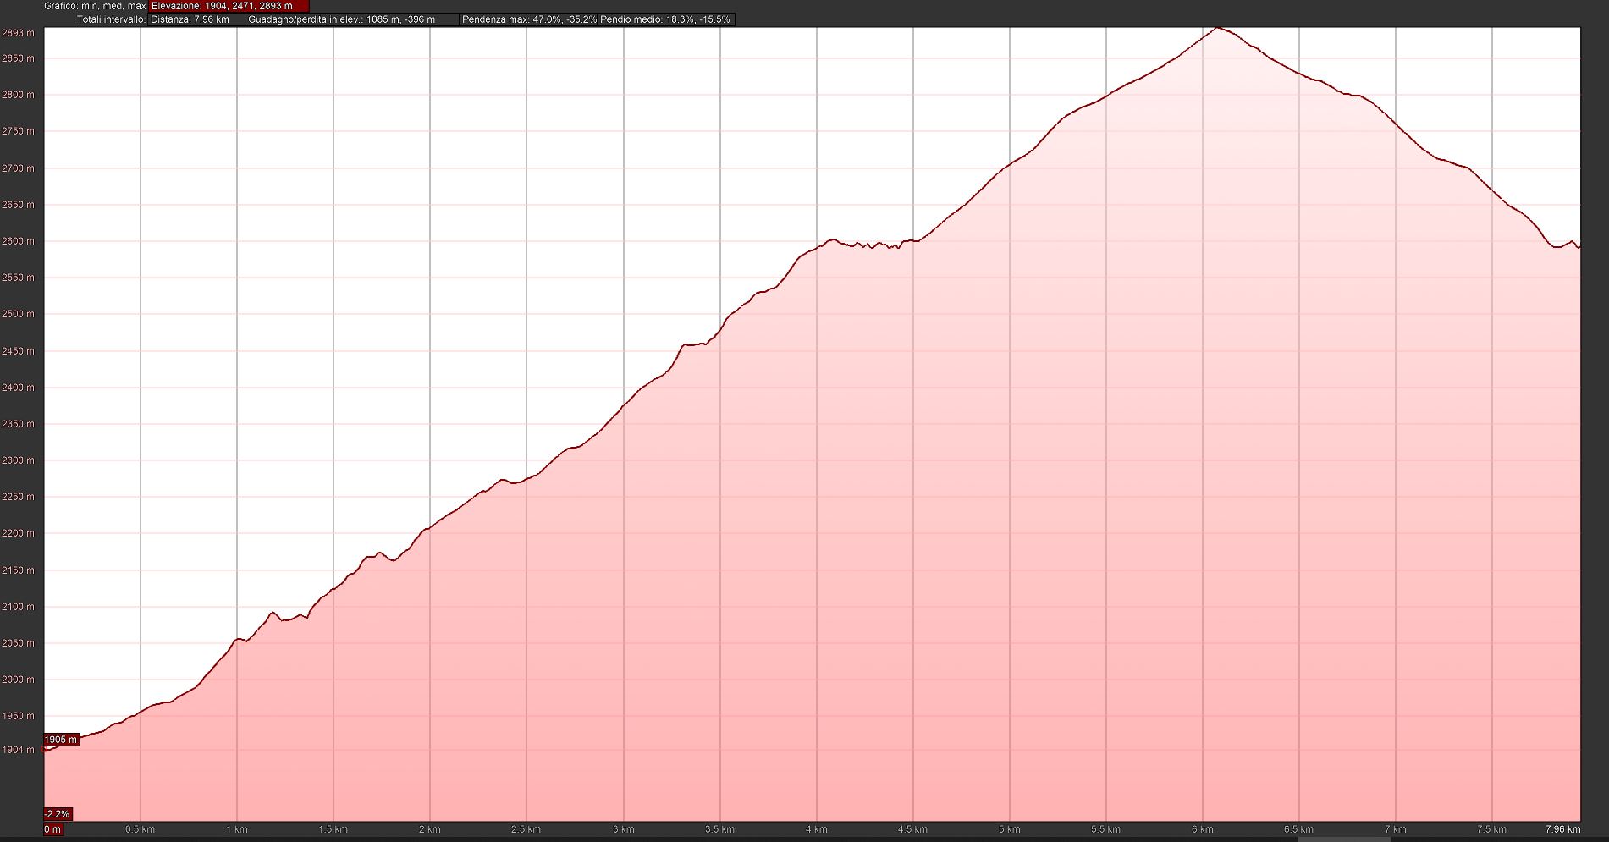1609x842 pixels.
Task: Click the Guadagno/perdita in elev. field
Action: pyautogui.click(x=351, y=19)
